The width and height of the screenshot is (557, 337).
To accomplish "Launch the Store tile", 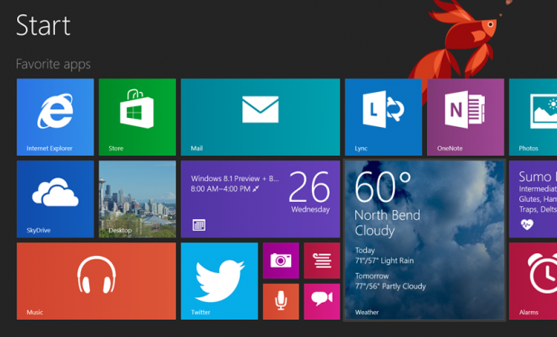I will (137, 117).
